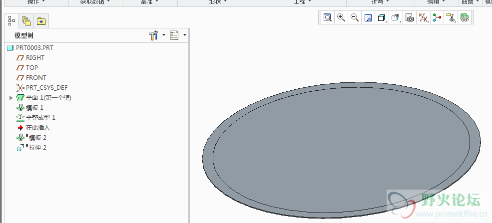Click the Repaint screen icon
Image resolution: width=492 pixels, height=223 pixels.
tap(368, 17)
